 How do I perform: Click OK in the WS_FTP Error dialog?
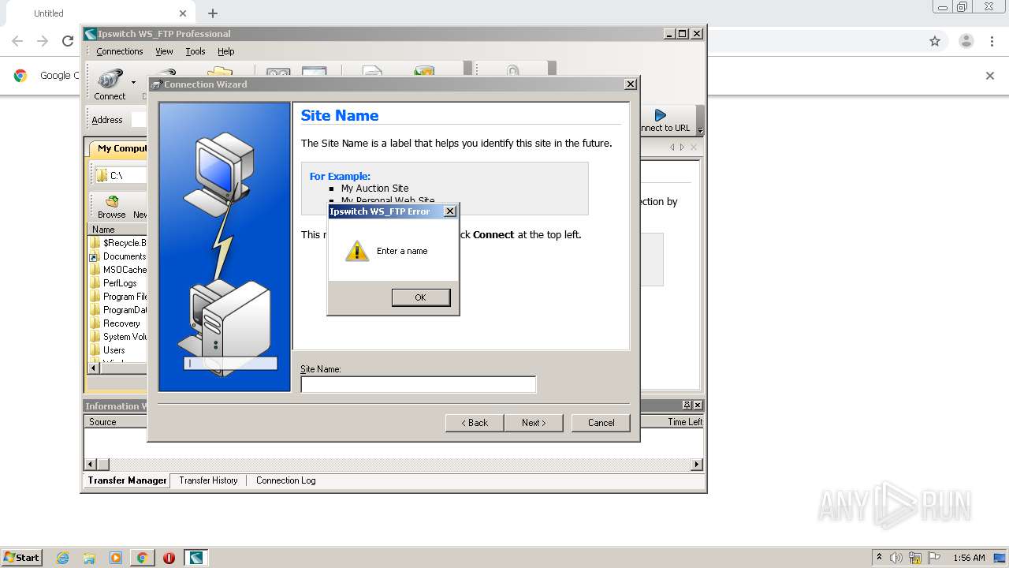420,297
